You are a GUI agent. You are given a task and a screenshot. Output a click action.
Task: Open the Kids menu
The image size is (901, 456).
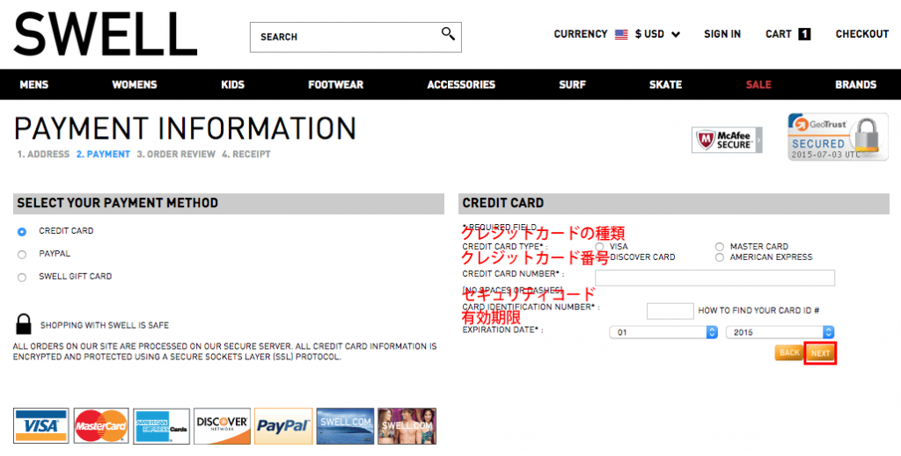pyautogui.click(x=232, y=84)
